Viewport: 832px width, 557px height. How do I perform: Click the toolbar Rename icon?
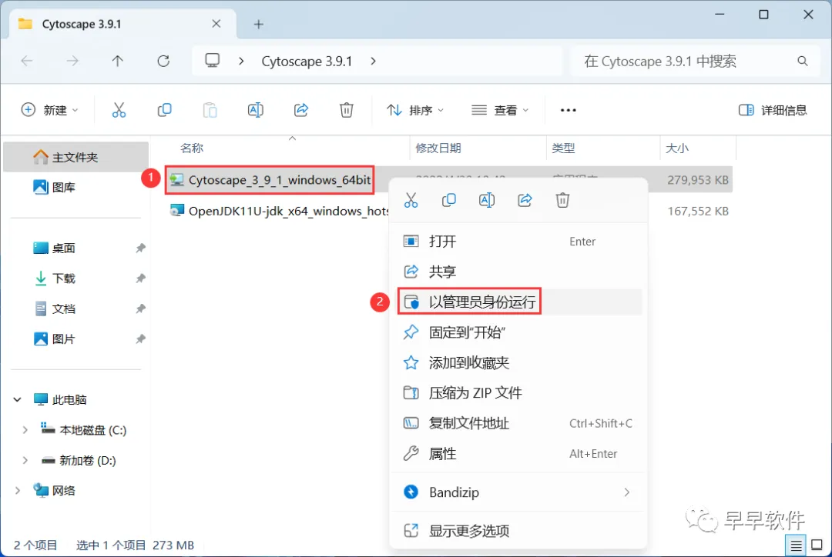click(255, 110)
